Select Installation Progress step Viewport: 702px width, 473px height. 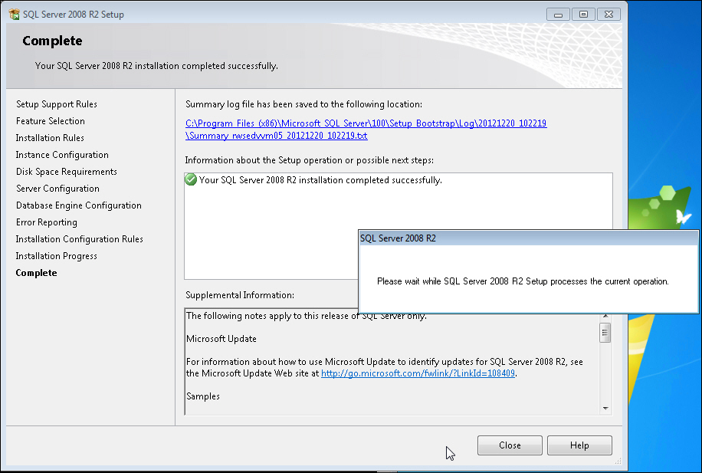tap(57, 256)
